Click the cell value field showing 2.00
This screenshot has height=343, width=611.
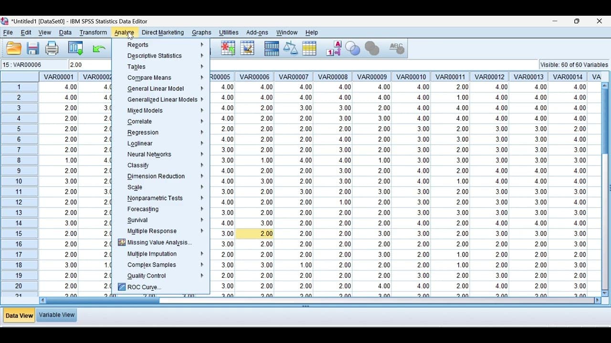(x=303, y=65)
